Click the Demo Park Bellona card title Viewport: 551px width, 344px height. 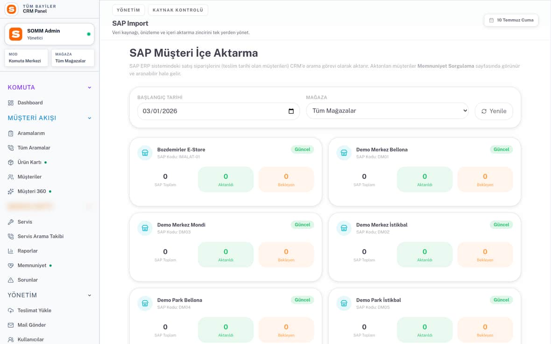[x=180, y=300]
